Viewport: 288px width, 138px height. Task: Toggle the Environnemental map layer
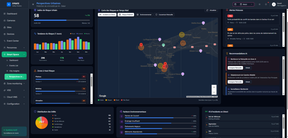coord(143,14)
